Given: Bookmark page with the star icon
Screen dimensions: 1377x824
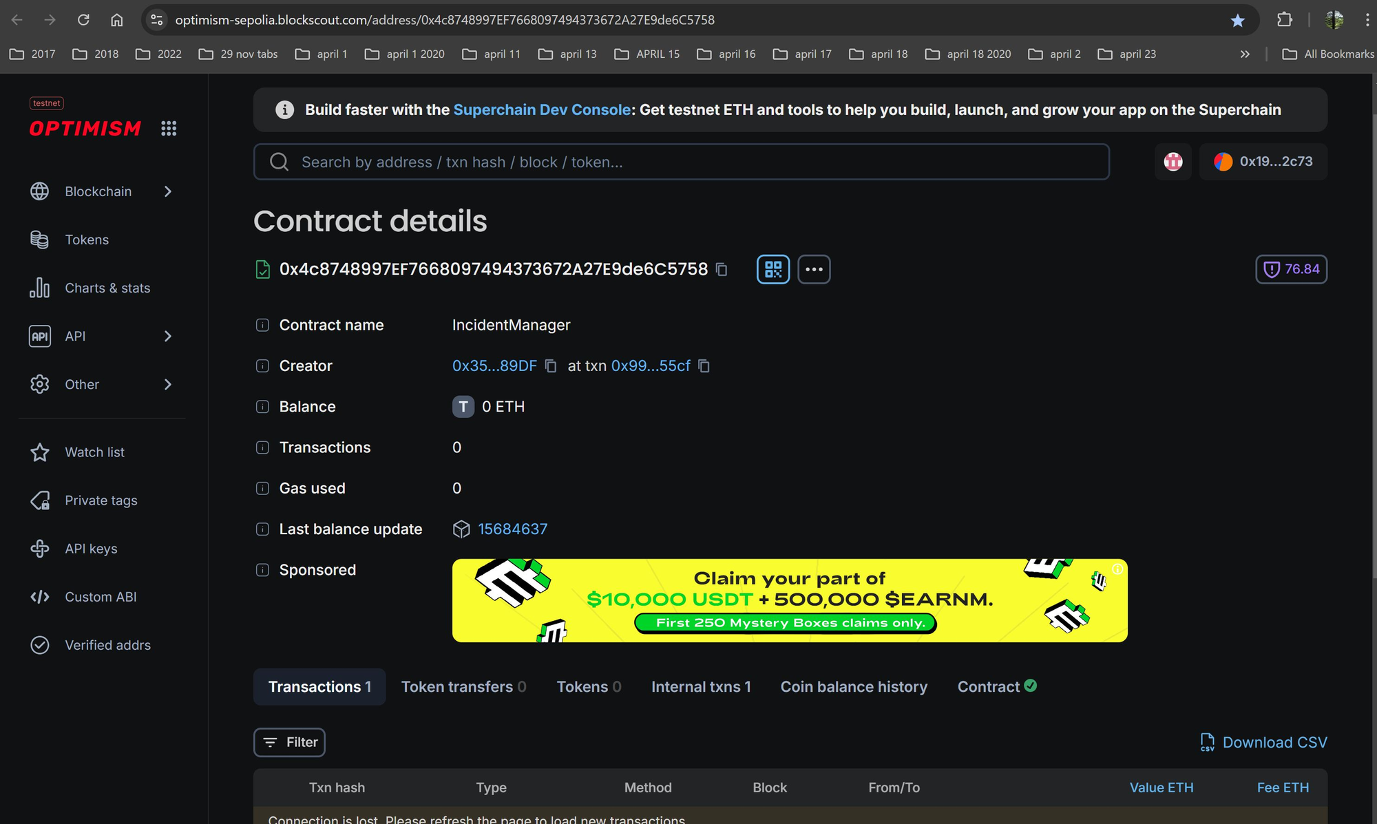Looking at the screenshot, I should [x=1237, y=20].
